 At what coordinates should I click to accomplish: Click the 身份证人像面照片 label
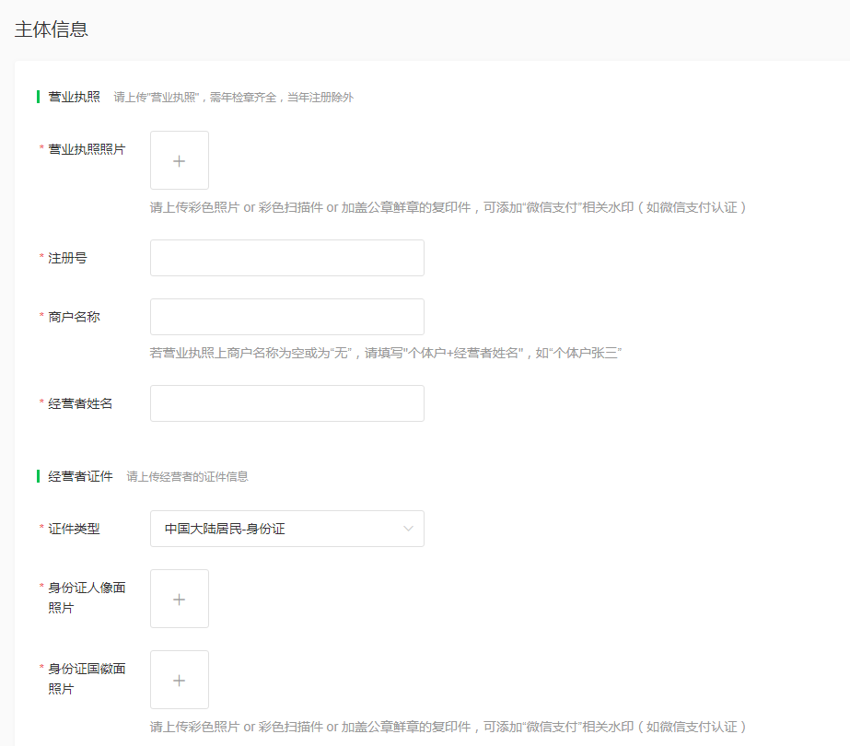[x=87, y=598]
